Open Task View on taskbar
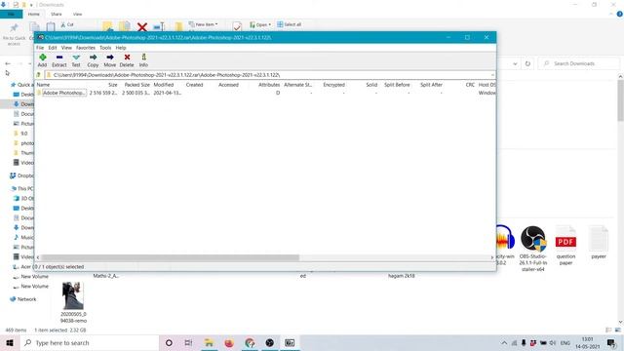Viewport: 624px width, 351px height. [188, 342]
